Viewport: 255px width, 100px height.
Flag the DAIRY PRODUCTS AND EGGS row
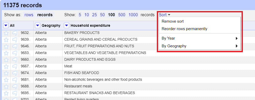(x=15, y=60)
